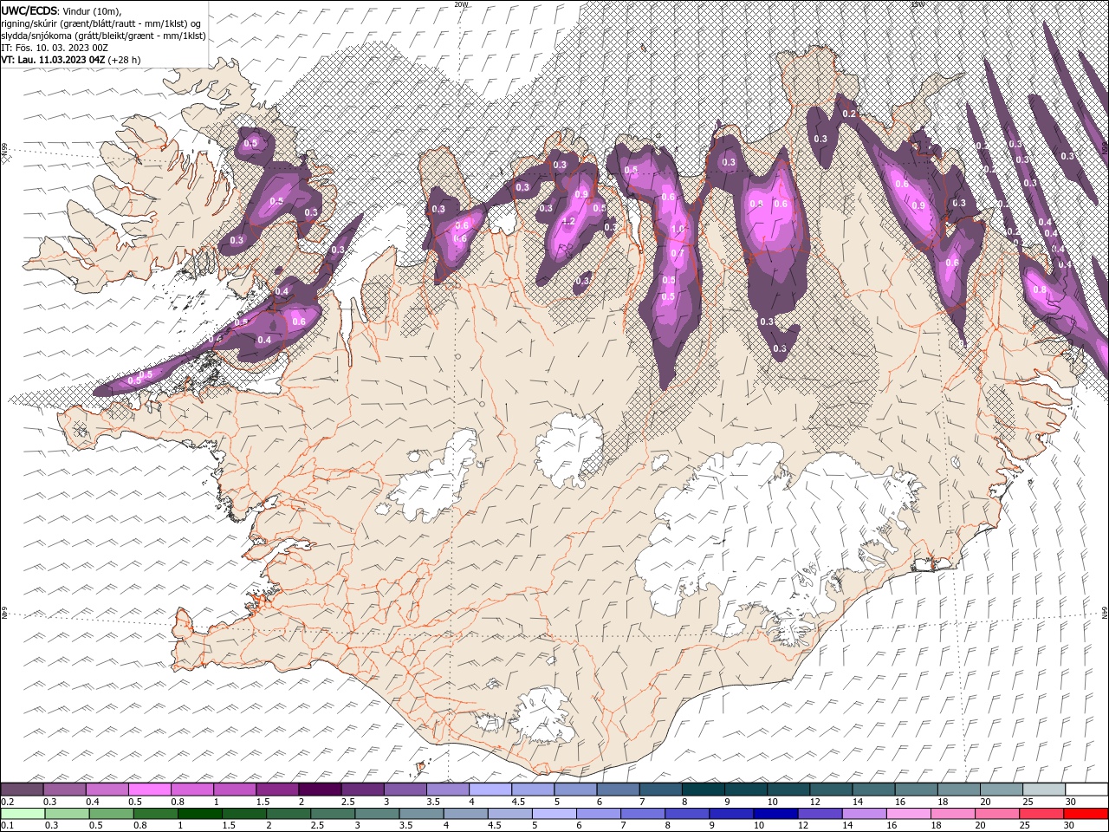Pick the top-row snow swatch starting at 0.3
Image resolution: width=1109 pixels, height=832 pixels.
[x=64, y=790]
